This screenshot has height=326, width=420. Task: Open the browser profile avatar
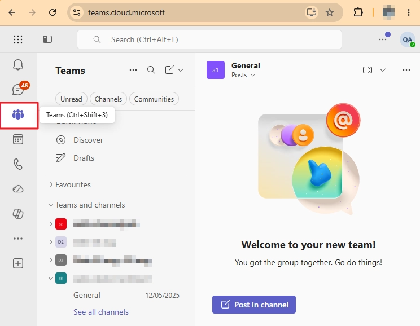[388, 12]
